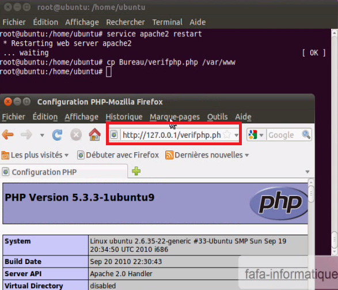Click the terminal command prompt cursor
The width and height of the screenshot is (338, 290).
pos(109,71)
